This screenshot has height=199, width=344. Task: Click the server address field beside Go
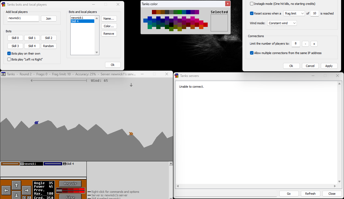(226, 194)
